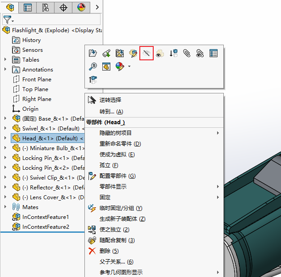Expand the Annotations folder in tree
Image resolution: width=281 pixels, height=277 pixels.
5,70
